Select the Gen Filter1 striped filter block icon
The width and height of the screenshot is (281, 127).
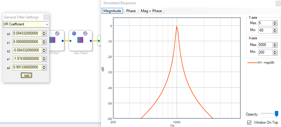[x=52, y=40]
